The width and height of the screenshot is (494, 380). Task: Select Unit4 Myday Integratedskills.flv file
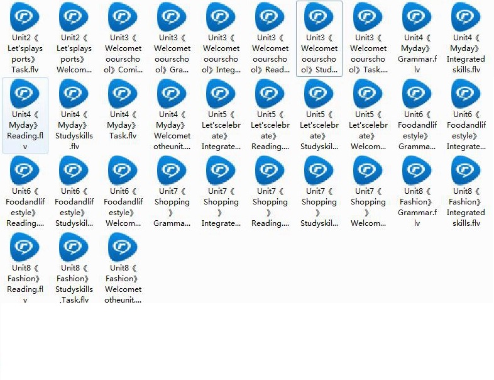466,19
